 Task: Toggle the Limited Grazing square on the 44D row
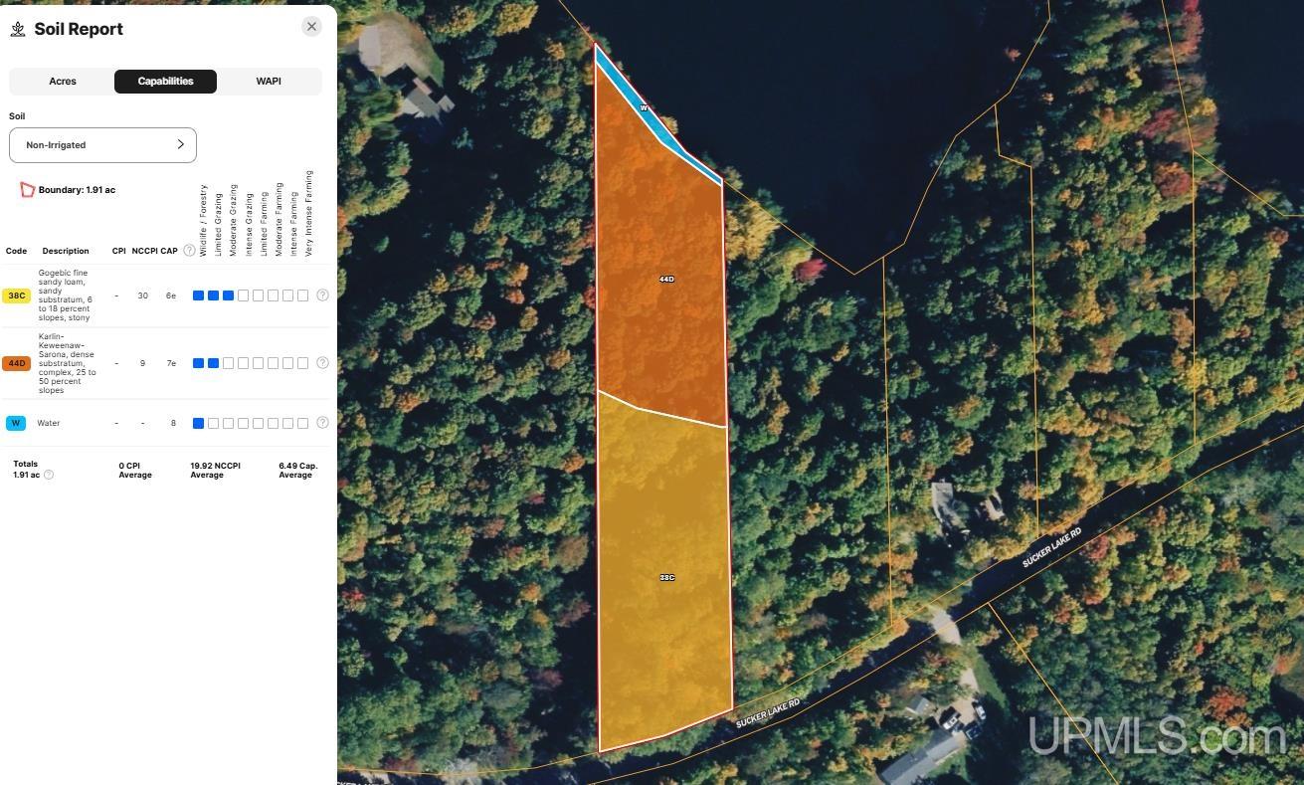pos(213,363)
